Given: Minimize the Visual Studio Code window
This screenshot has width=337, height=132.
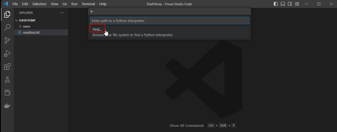Looking at the screenshot, I should coord(306,4).
